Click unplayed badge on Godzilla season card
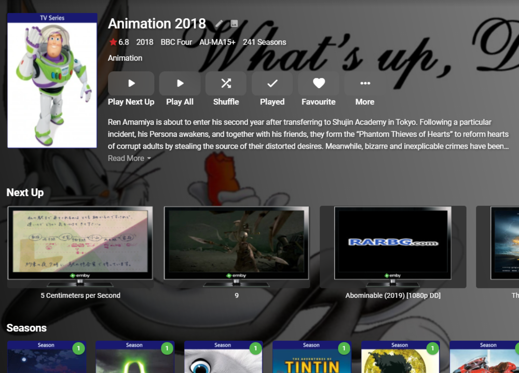Screen dimensions: 519x373 432,348
